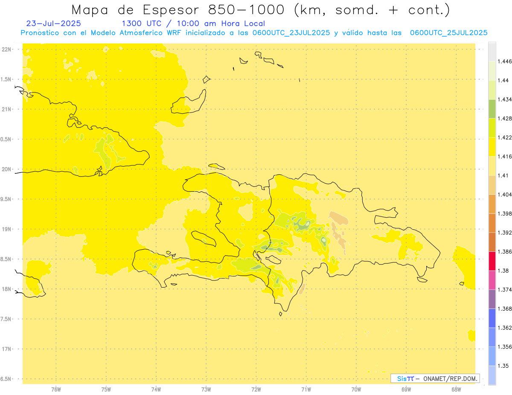Image resolution: width=512 pixels, height=395 pixels.
Task: Click the pale yellow swatch between 1.41 and 1.416
Action: tap(492, 166)
